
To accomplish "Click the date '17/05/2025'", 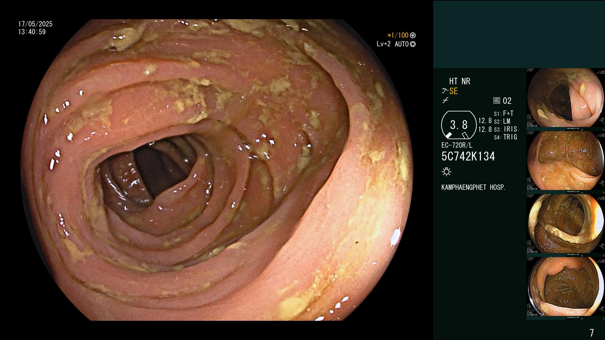I will click(35, 24).
